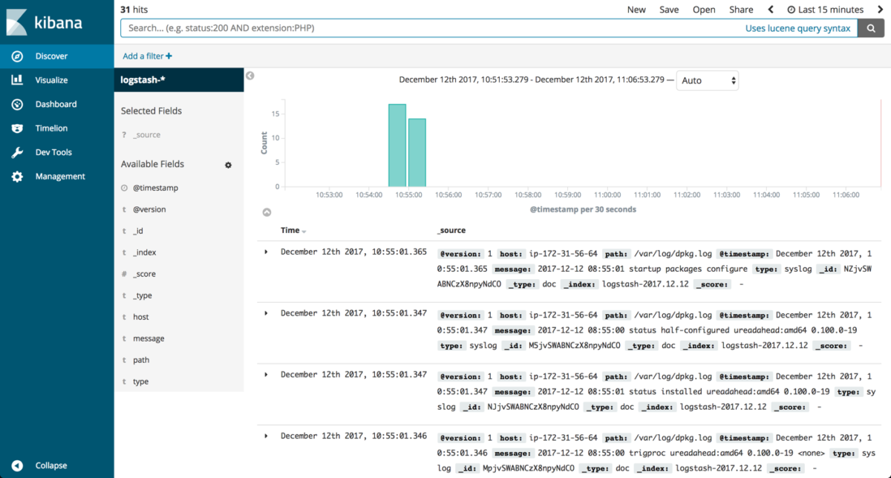Collapse the fields sidebar
The height and width of the screenshot is (478, 891).
click(249, 75)
